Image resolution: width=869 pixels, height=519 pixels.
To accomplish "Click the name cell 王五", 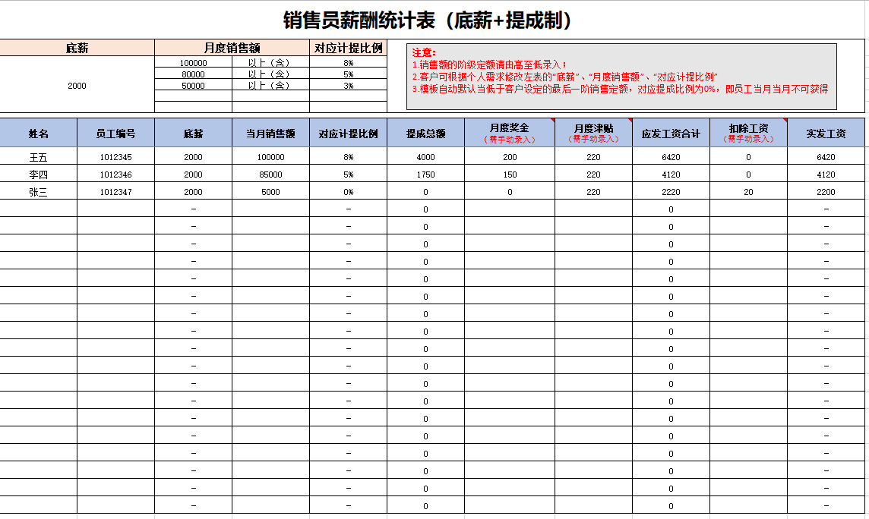I will click(x=39, y=157).
